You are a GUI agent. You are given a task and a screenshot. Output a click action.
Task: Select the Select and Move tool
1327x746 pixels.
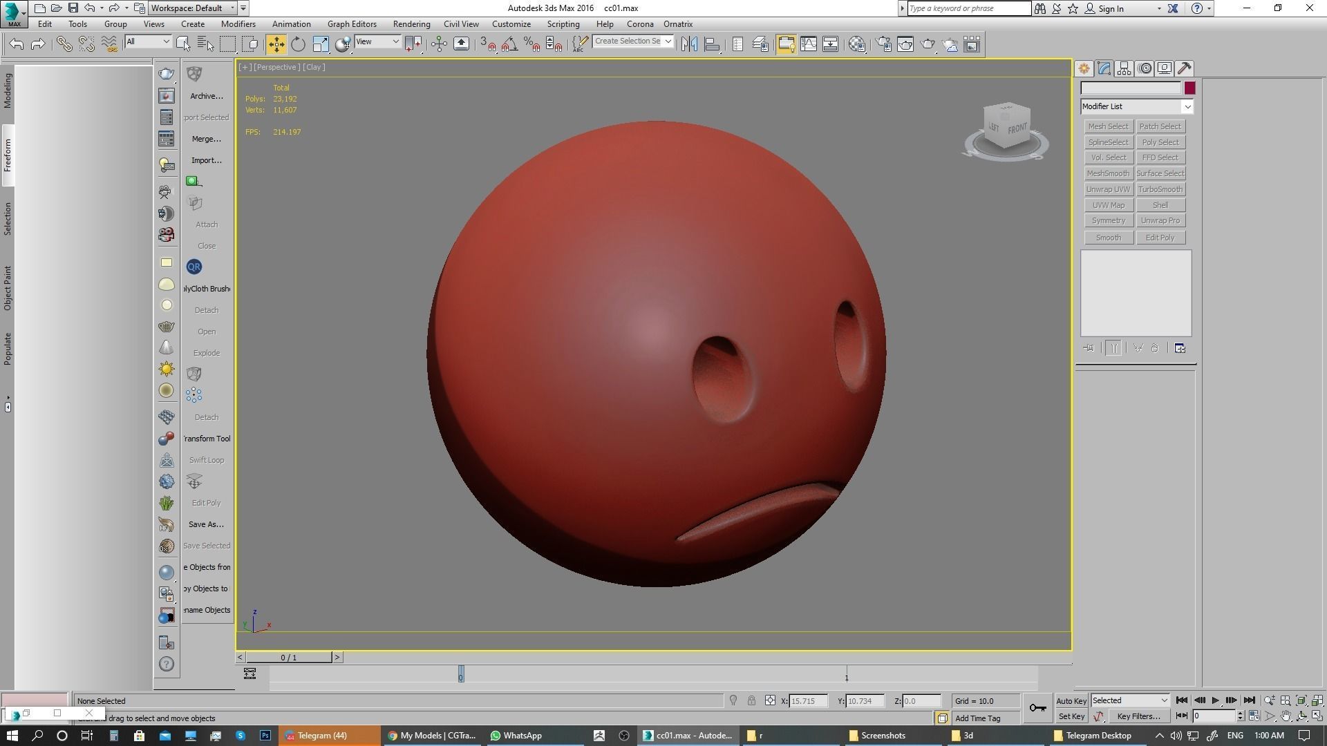[276, 44]
